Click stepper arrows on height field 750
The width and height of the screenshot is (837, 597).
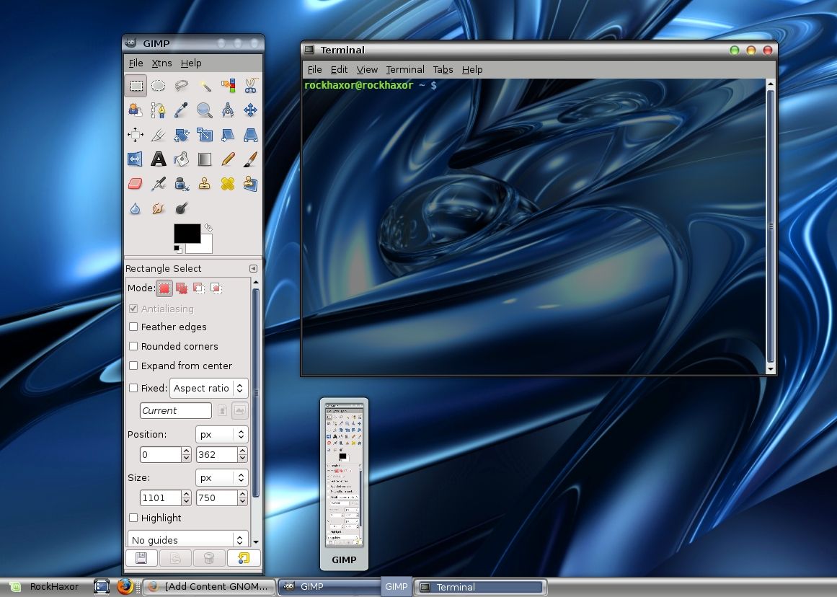click(x=243, y=497)
